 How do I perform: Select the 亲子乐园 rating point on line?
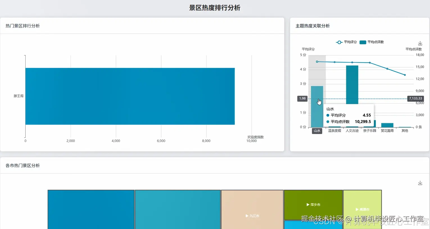pyautogui.click(x=370, y=63)
